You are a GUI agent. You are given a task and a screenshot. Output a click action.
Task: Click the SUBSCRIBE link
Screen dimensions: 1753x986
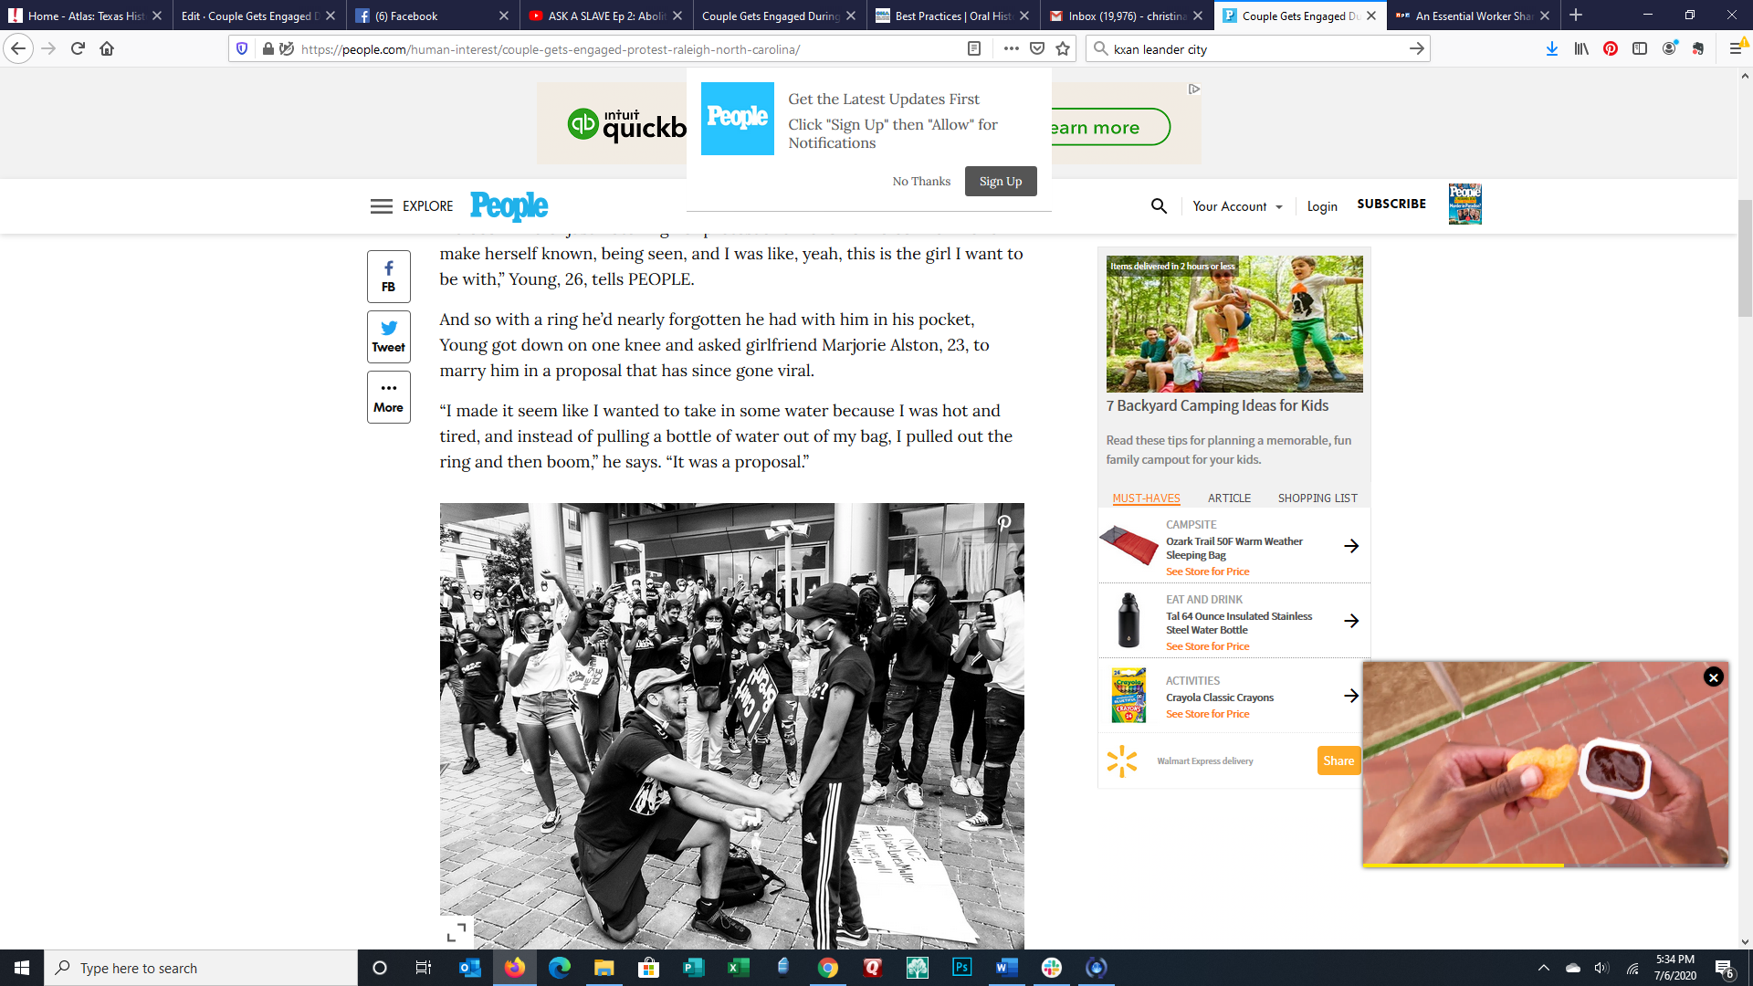click(1391, 204)
